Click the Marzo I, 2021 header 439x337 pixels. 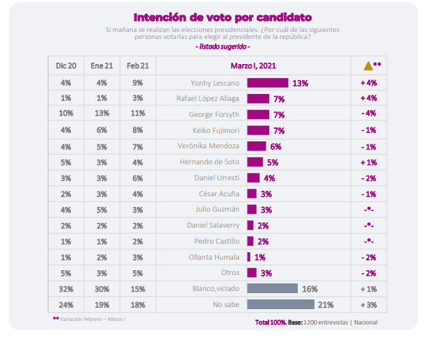pyautogui.click(x=253, y=66)
